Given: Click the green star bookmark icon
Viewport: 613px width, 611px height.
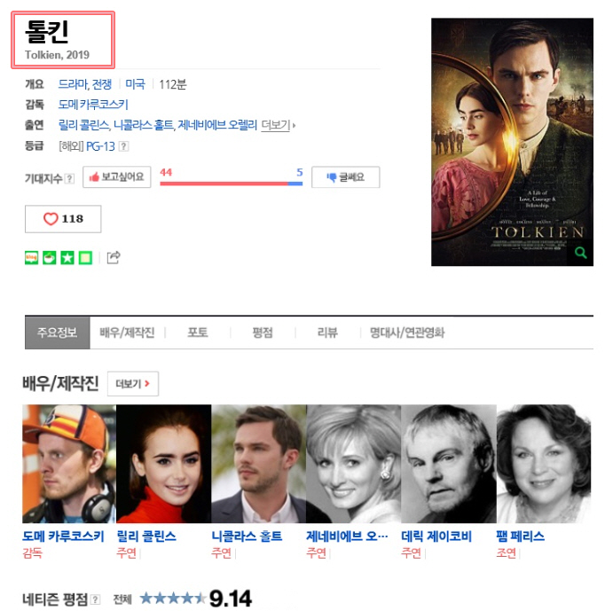Looking at the screenshot, I should (67, 257).
